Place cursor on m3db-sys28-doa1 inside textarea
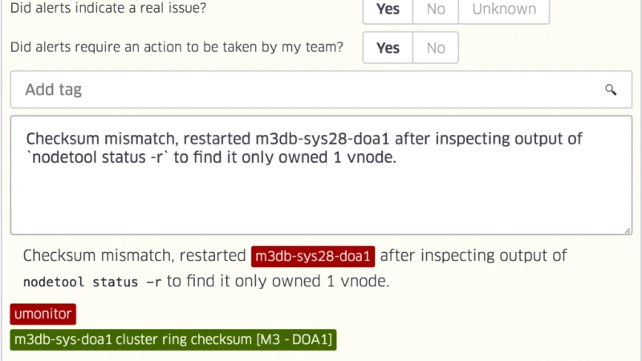Image resolution: width=642 pixels, height=361 pixels. click(x=323, y=139)
